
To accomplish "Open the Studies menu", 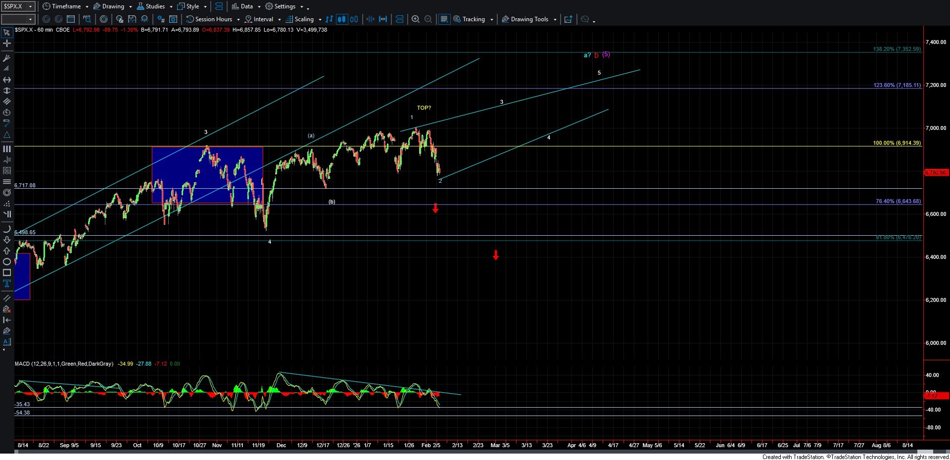I will 154,6.
